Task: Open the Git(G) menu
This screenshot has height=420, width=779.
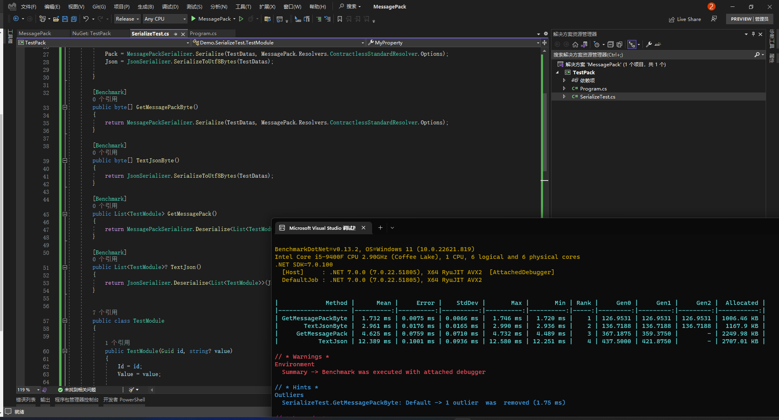Action: [x=99, y=6]
